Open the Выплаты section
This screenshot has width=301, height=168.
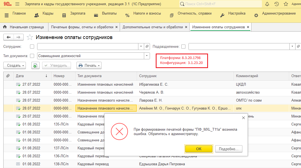(109, 13)
